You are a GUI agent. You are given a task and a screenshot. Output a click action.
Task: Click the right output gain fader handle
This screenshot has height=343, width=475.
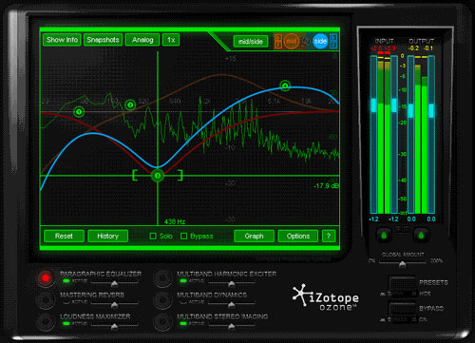pyautogui.click(x=431, y=111)
